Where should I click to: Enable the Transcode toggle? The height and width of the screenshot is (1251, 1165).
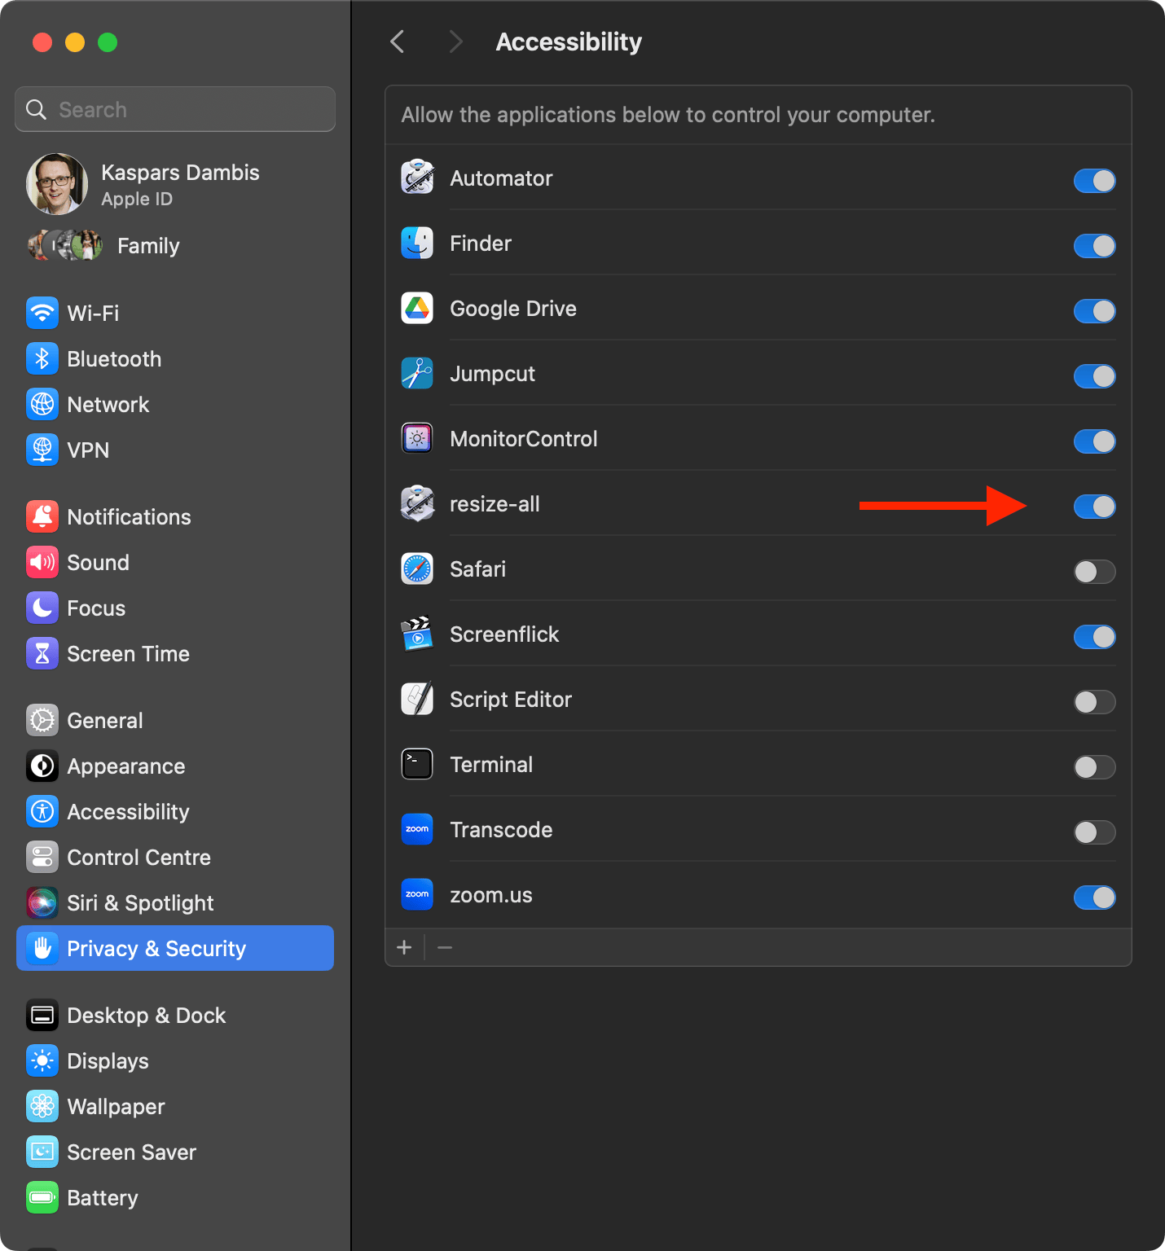coord(1094,832)
